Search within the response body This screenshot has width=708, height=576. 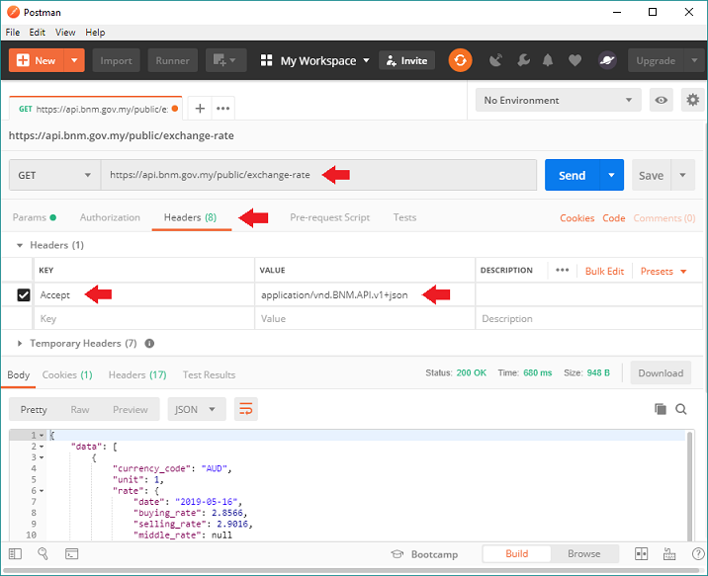pyautogui.click(x=681, y=409)
